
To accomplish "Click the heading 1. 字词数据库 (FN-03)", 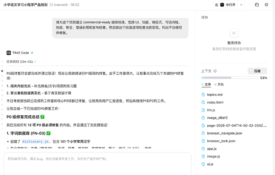I will (x=28, y=133).
